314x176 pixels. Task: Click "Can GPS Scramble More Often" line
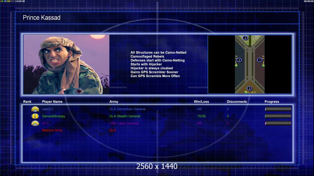(155, 76)
